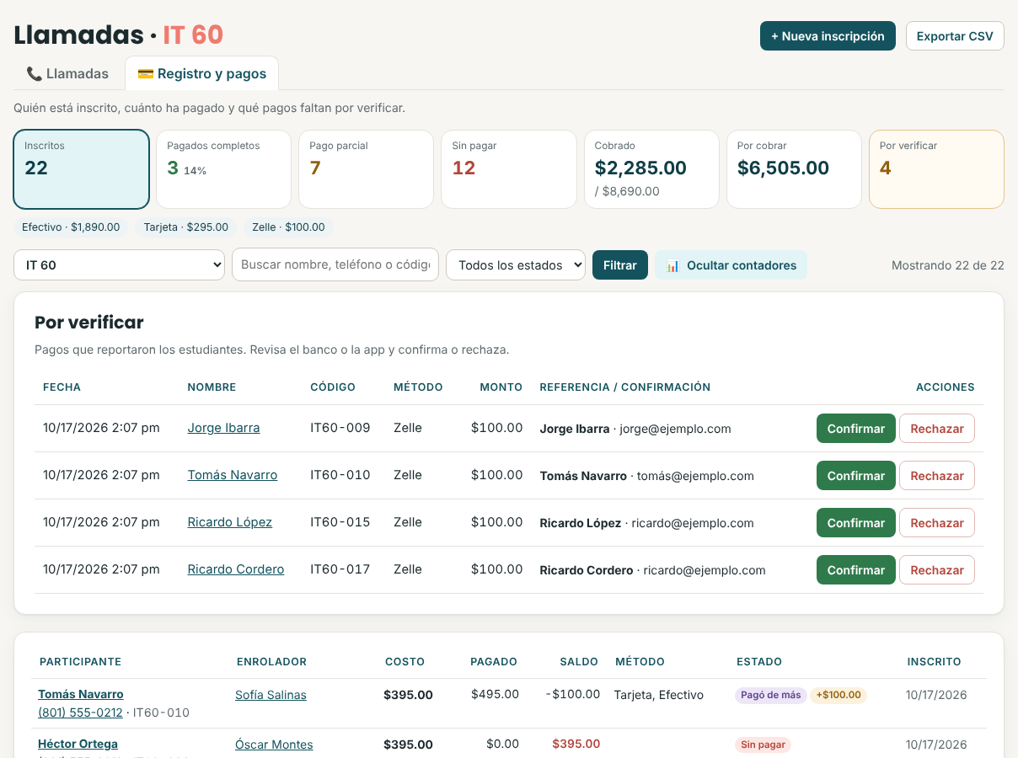Open the Ricardo Cordero name link
Viewport: 1018px width, 758px height.
pyautogui.click(x=236, y=569)
